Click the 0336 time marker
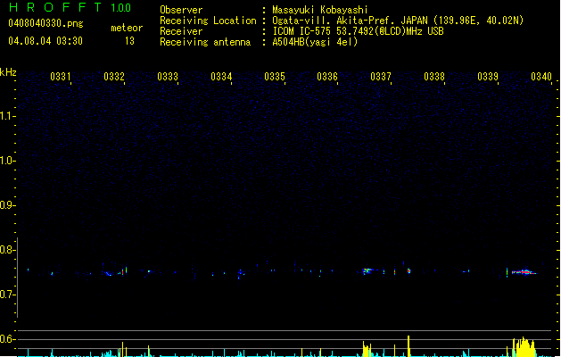The height and width of the screenshot is (357, 561). [327, 77]
